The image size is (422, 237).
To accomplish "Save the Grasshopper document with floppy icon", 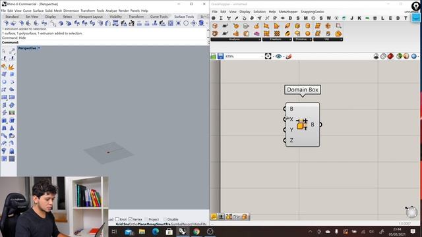I will click(x=220, y=56).
